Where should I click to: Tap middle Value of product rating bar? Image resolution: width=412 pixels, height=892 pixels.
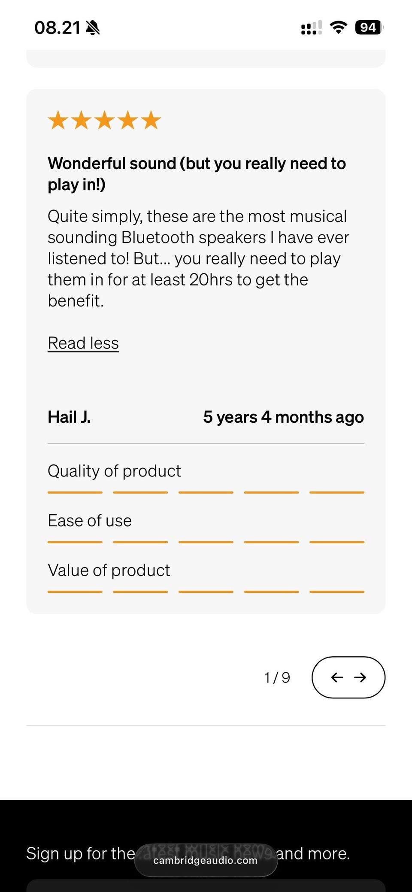(206, 592)
